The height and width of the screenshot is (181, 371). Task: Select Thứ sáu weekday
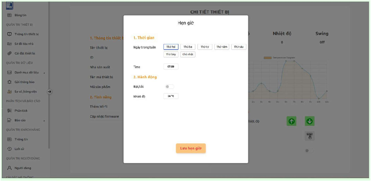pyautogui.click(x=239, y=47)
